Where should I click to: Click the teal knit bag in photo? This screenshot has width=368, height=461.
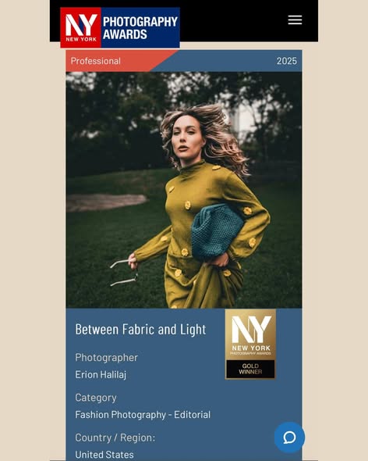coord(216,232)
